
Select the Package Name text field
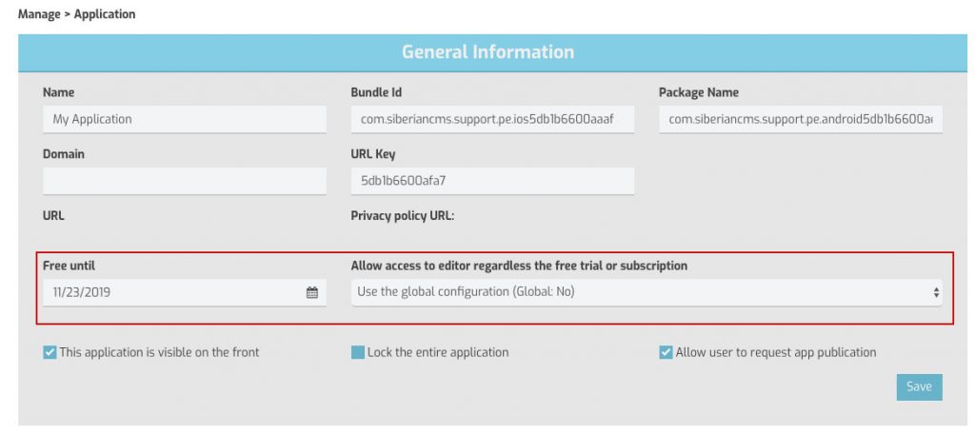(800, 119)
